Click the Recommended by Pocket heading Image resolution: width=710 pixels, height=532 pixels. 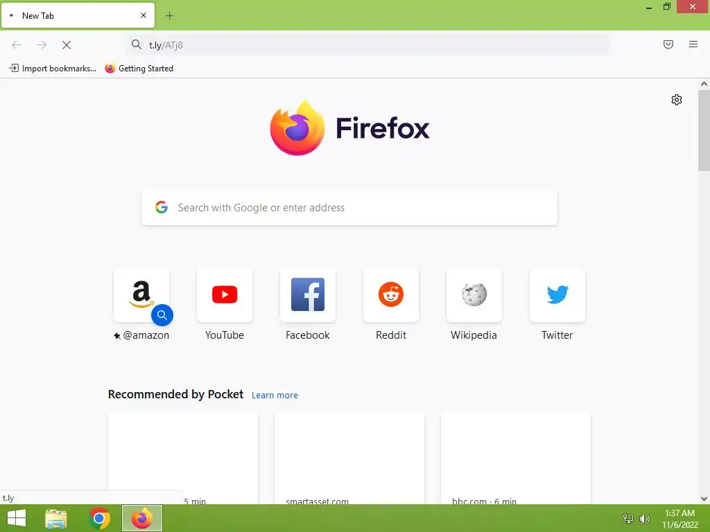tap(175, 394)
